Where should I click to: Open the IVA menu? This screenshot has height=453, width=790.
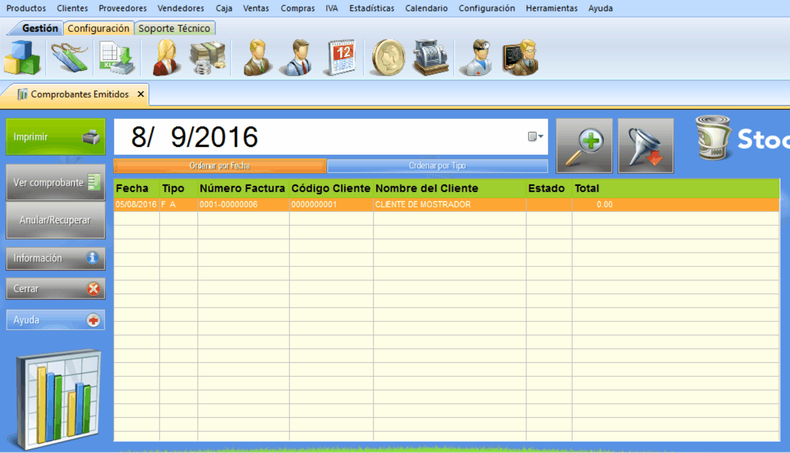coord(332,8)
